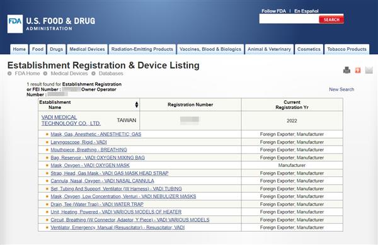Open VADI MEDICAL TECHNOLOGY CO. LTD. link
This screenshot has height=245, width=378.
point(71,120)
